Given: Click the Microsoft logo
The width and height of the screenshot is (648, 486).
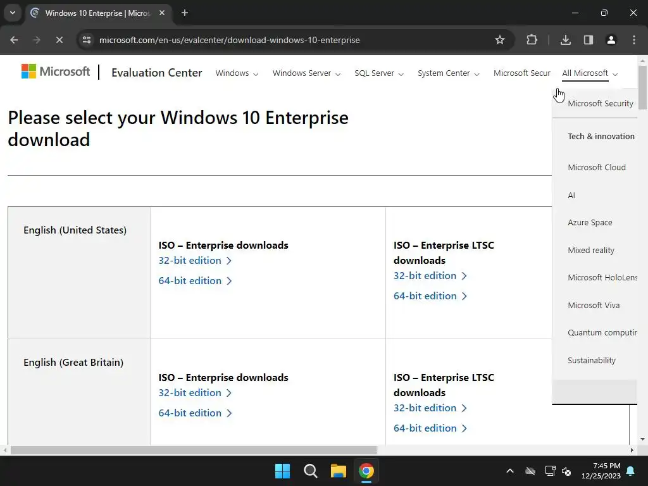Looking at the screenshot, I should click(x=56, y=72).
